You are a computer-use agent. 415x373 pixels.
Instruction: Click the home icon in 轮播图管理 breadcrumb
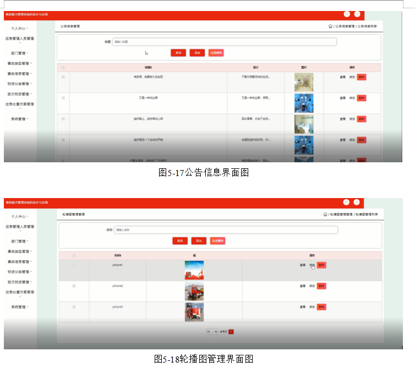tap(325, 214)
